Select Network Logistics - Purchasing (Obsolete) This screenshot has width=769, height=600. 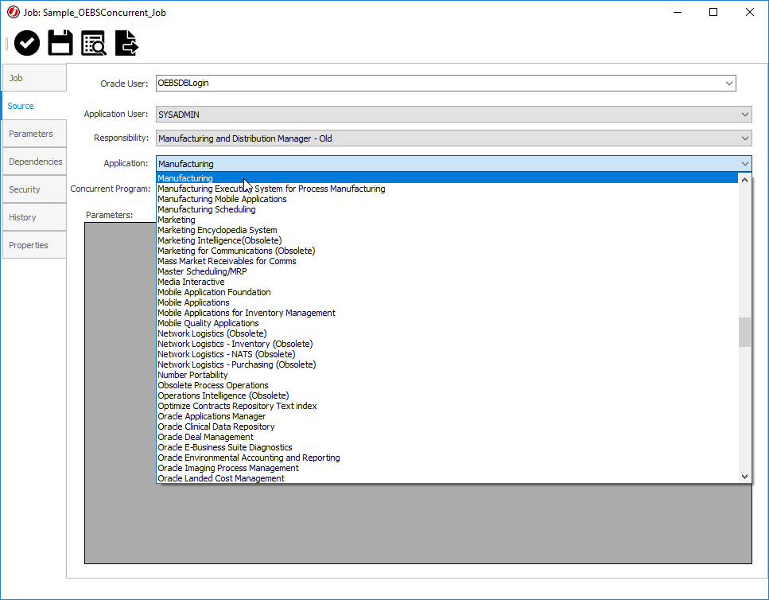[447, 364]
